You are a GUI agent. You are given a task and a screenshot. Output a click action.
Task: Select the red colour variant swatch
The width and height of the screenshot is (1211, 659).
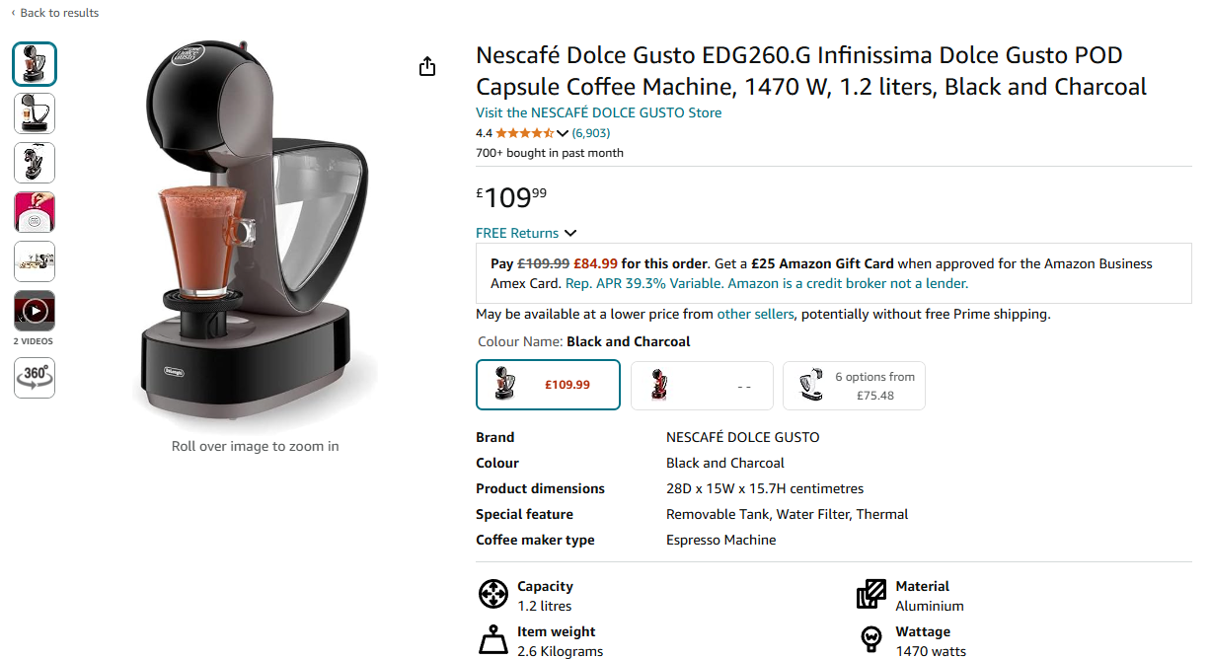point(701,385)
